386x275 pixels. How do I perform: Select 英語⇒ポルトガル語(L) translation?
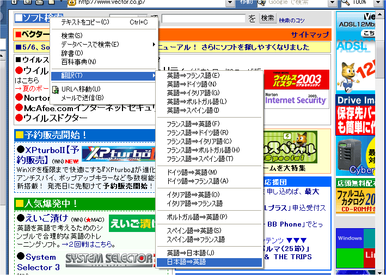click(209, 101)
